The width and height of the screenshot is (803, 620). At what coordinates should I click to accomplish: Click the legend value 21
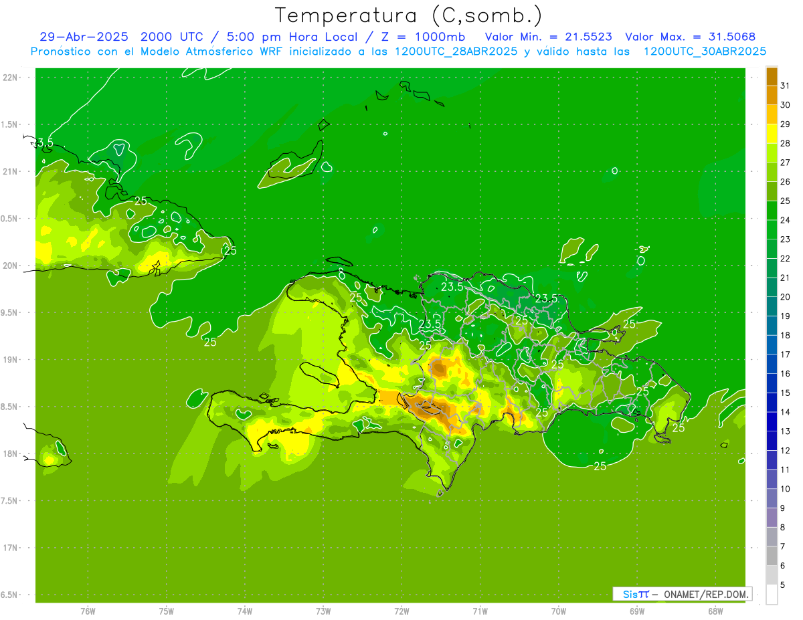pyautogui.click(x=786, y=278)
